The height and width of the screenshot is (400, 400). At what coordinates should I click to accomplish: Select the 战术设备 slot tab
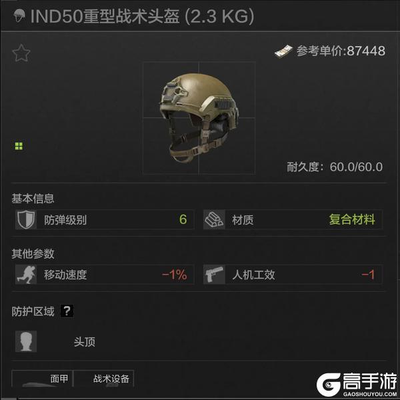104,379
